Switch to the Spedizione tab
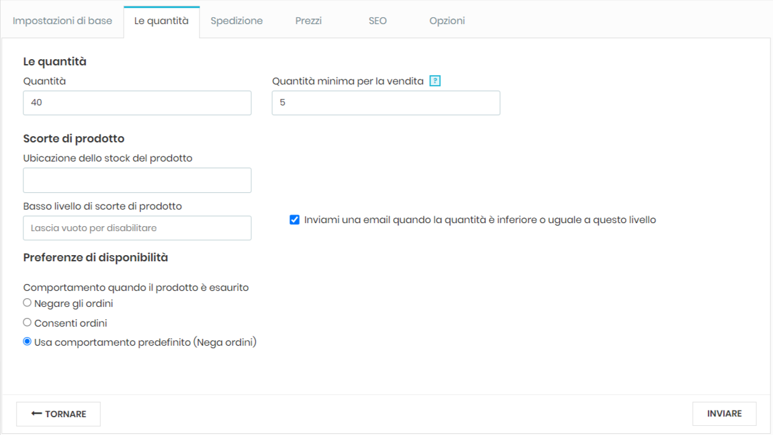 [x=237, y=21]
